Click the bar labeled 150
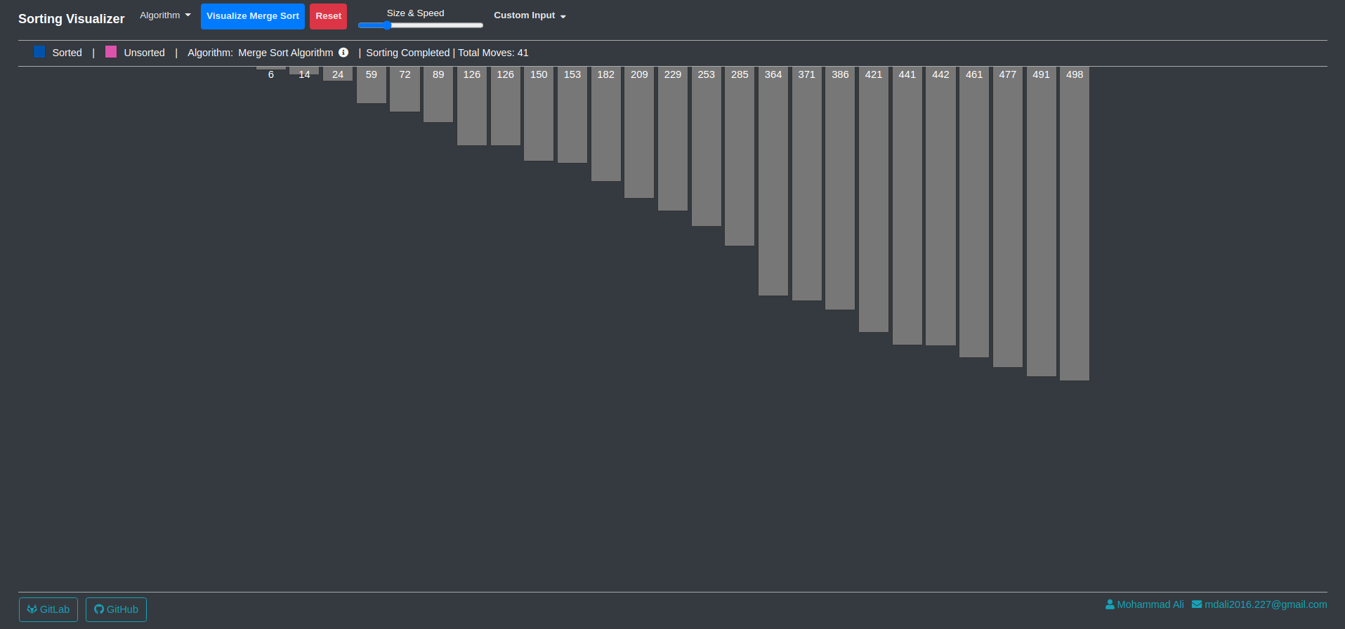1345x629 pixels. tap(539, 114)
